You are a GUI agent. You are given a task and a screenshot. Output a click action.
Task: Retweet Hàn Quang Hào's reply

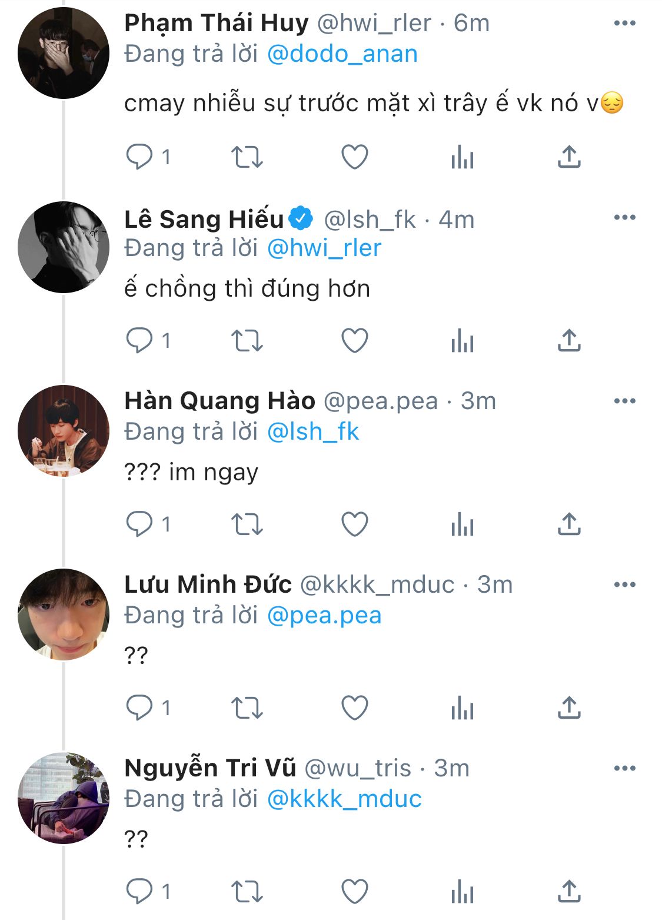coord(247,524)
